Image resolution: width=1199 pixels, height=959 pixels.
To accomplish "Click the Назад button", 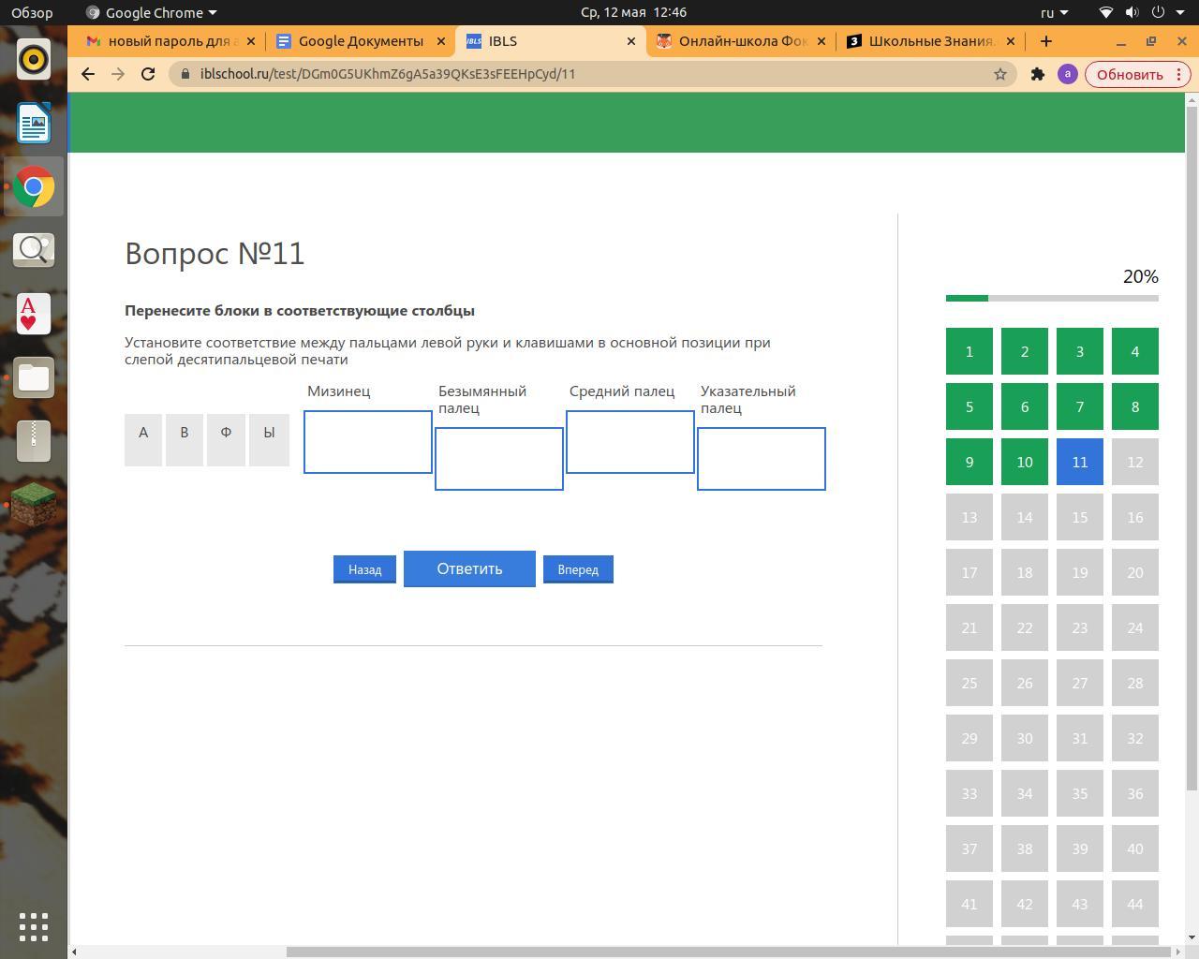I will 364,569.
